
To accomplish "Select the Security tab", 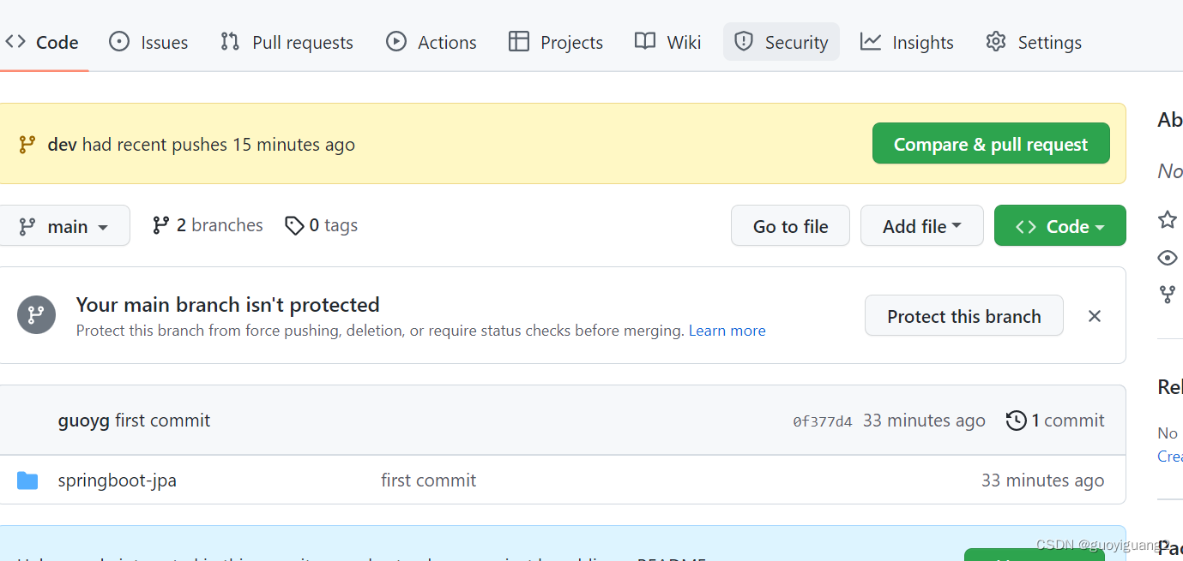I will [782, 42].
